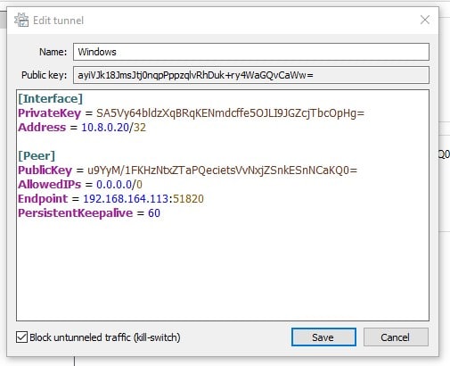Click the Cancel button

coord(396,337)
